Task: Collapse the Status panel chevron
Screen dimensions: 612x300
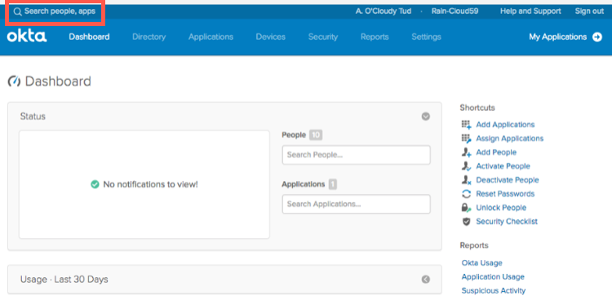Action: coord(426,117)
